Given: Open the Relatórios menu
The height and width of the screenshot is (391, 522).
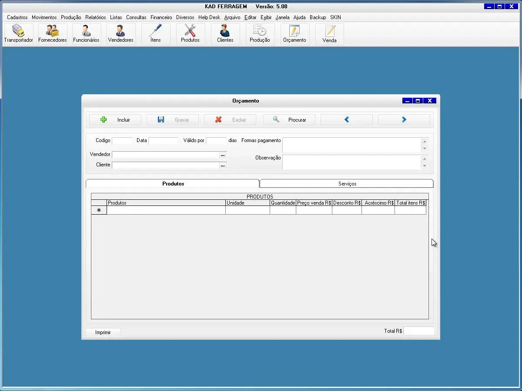Looking at the screenshot, I should point(96,17).
